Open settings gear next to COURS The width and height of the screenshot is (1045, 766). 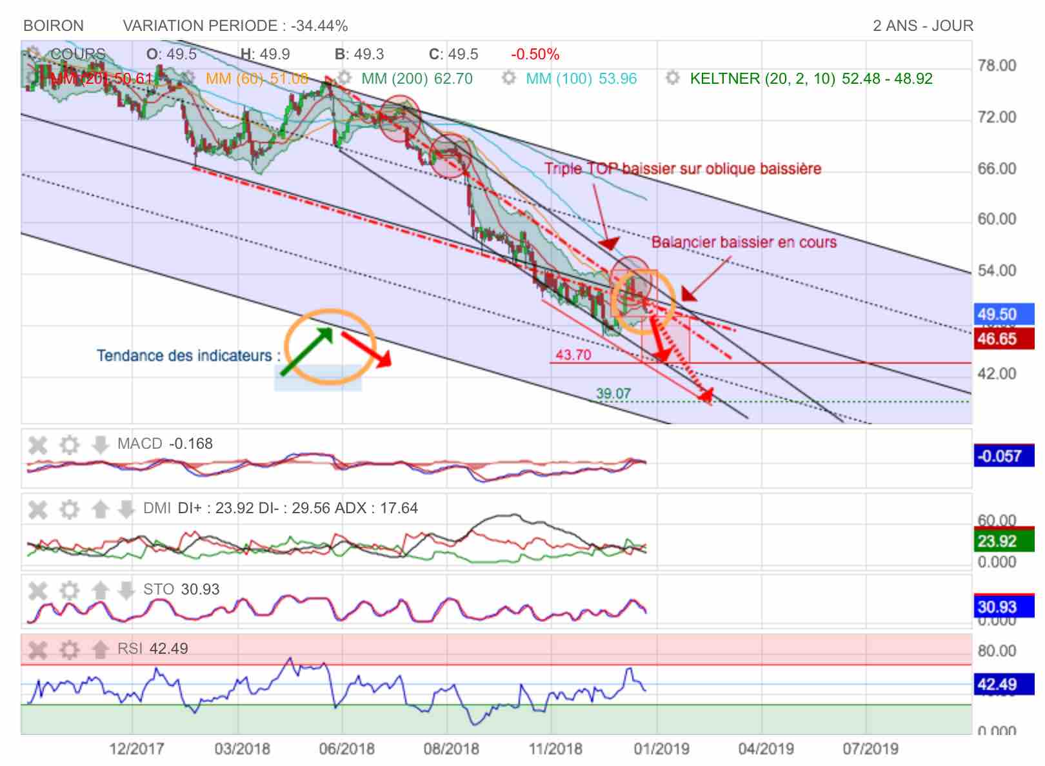click(x=32, y=54)
